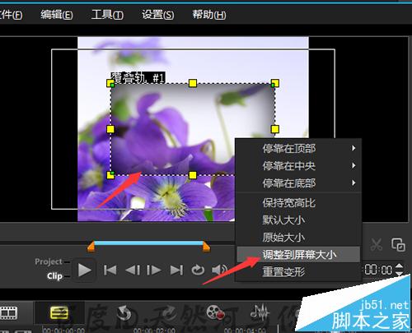Choose 重置变形 from the context menu
The width and height of the screenshot is (412, 333).
click(298, 272)
